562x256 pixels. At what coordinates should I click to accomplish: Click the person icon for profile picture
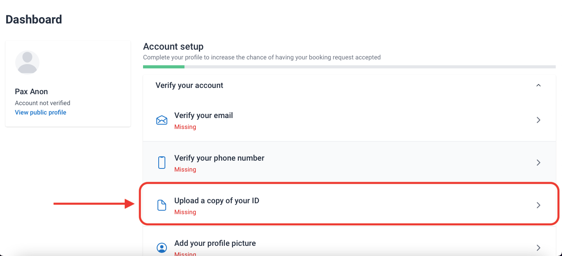pyautogui.click(x=162, y=248)
